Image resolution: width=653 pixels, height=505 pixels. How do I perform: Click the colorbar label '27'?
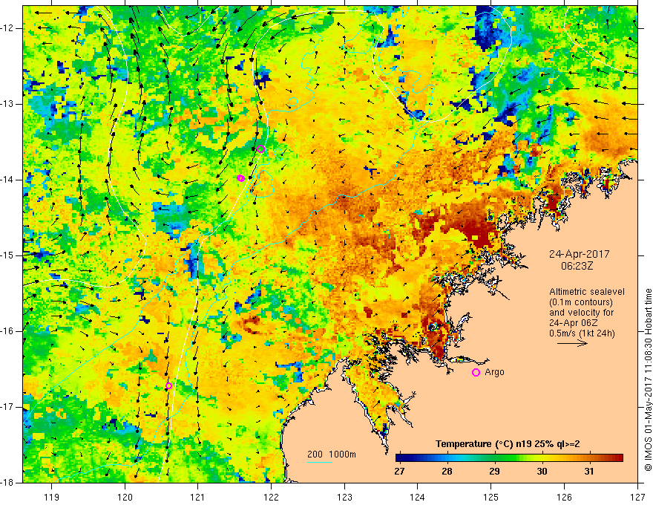[x=399, y=472]
